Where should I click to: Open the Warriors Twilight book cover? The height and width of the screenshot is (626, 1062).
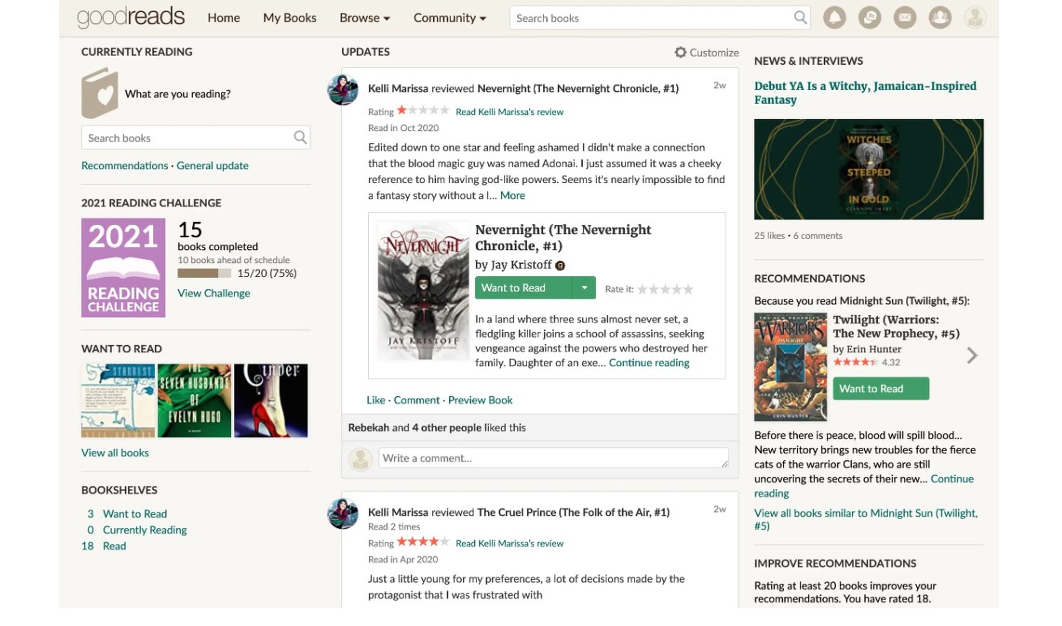[x=790, y=367]
